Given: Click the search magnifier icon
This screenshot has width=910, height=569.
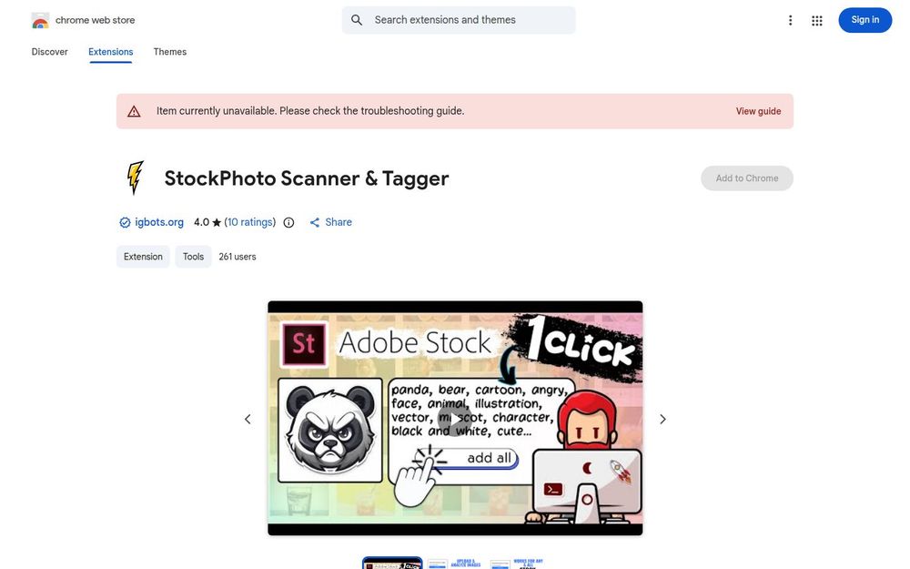Looking at the screenshot, I should click(357, 20).
